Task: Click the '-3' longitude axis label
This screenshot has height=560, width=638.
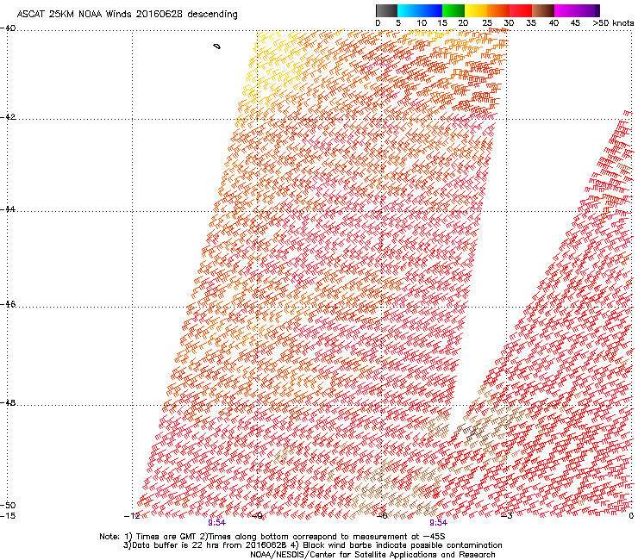Action: click(507, 516)
